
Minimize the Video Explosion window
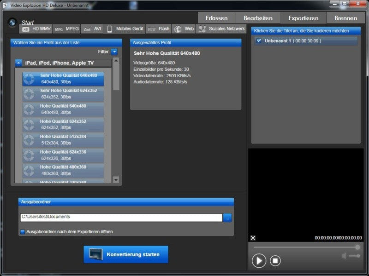click(335, 4)
